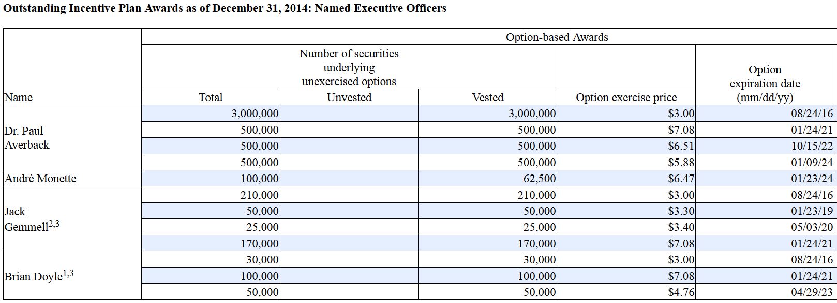The width and height of the screenshot is (837, 303).
Task: Click 'Number of securities underlying unexercised options' header
Action: tap(349, 68)
